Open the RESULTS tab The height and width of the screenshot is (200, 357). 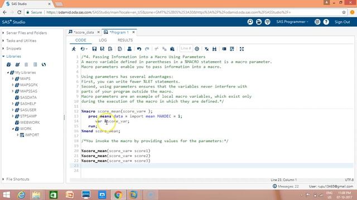(x=125, y=40)
